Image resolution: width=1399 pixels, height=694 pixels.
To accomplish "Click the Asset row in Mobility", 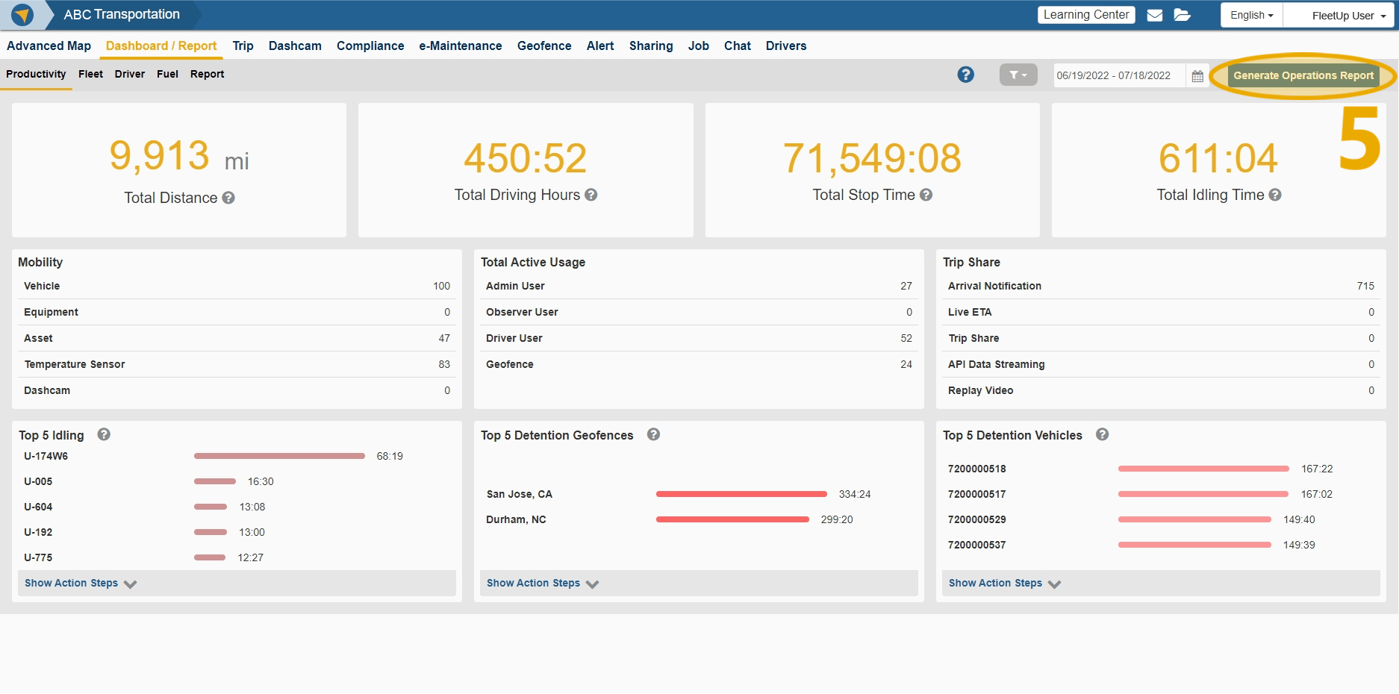I will 237,338.
